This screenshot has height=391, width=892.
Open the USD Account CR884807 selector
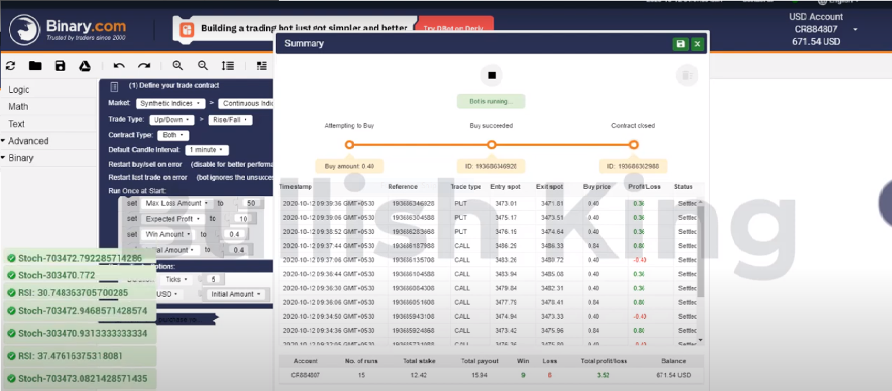pos(816,28)
